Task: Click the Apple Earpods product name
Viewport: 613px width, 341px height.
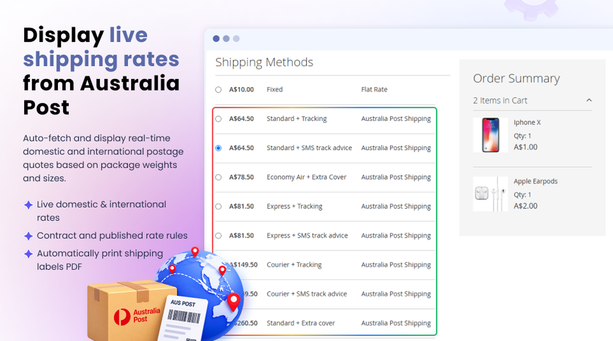Action: (x=535, y=181)
